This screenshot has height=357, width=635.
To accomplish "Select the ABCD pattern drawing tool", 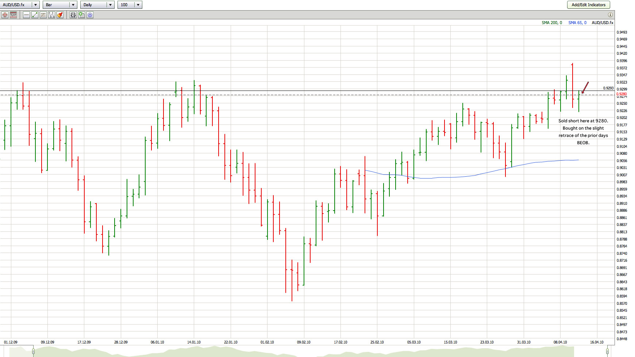I will point(51,15).
